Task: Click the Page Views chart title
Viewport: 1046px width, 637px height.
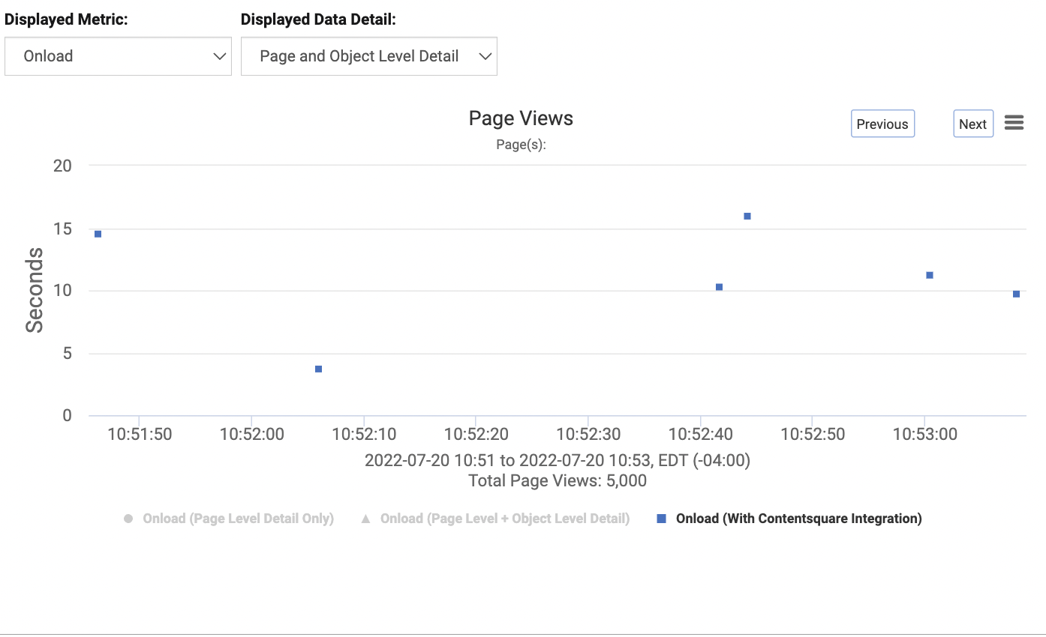Action: click(521, 118)
